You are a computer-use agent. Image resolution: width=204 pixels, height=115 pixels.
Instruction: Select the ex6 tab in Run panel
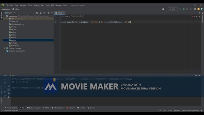pyautogui.click(x=13, y=75)
